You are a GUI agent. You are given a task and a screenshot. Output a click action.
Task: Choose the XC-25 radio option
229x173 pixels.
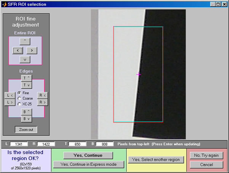click(x=19, y=104)
